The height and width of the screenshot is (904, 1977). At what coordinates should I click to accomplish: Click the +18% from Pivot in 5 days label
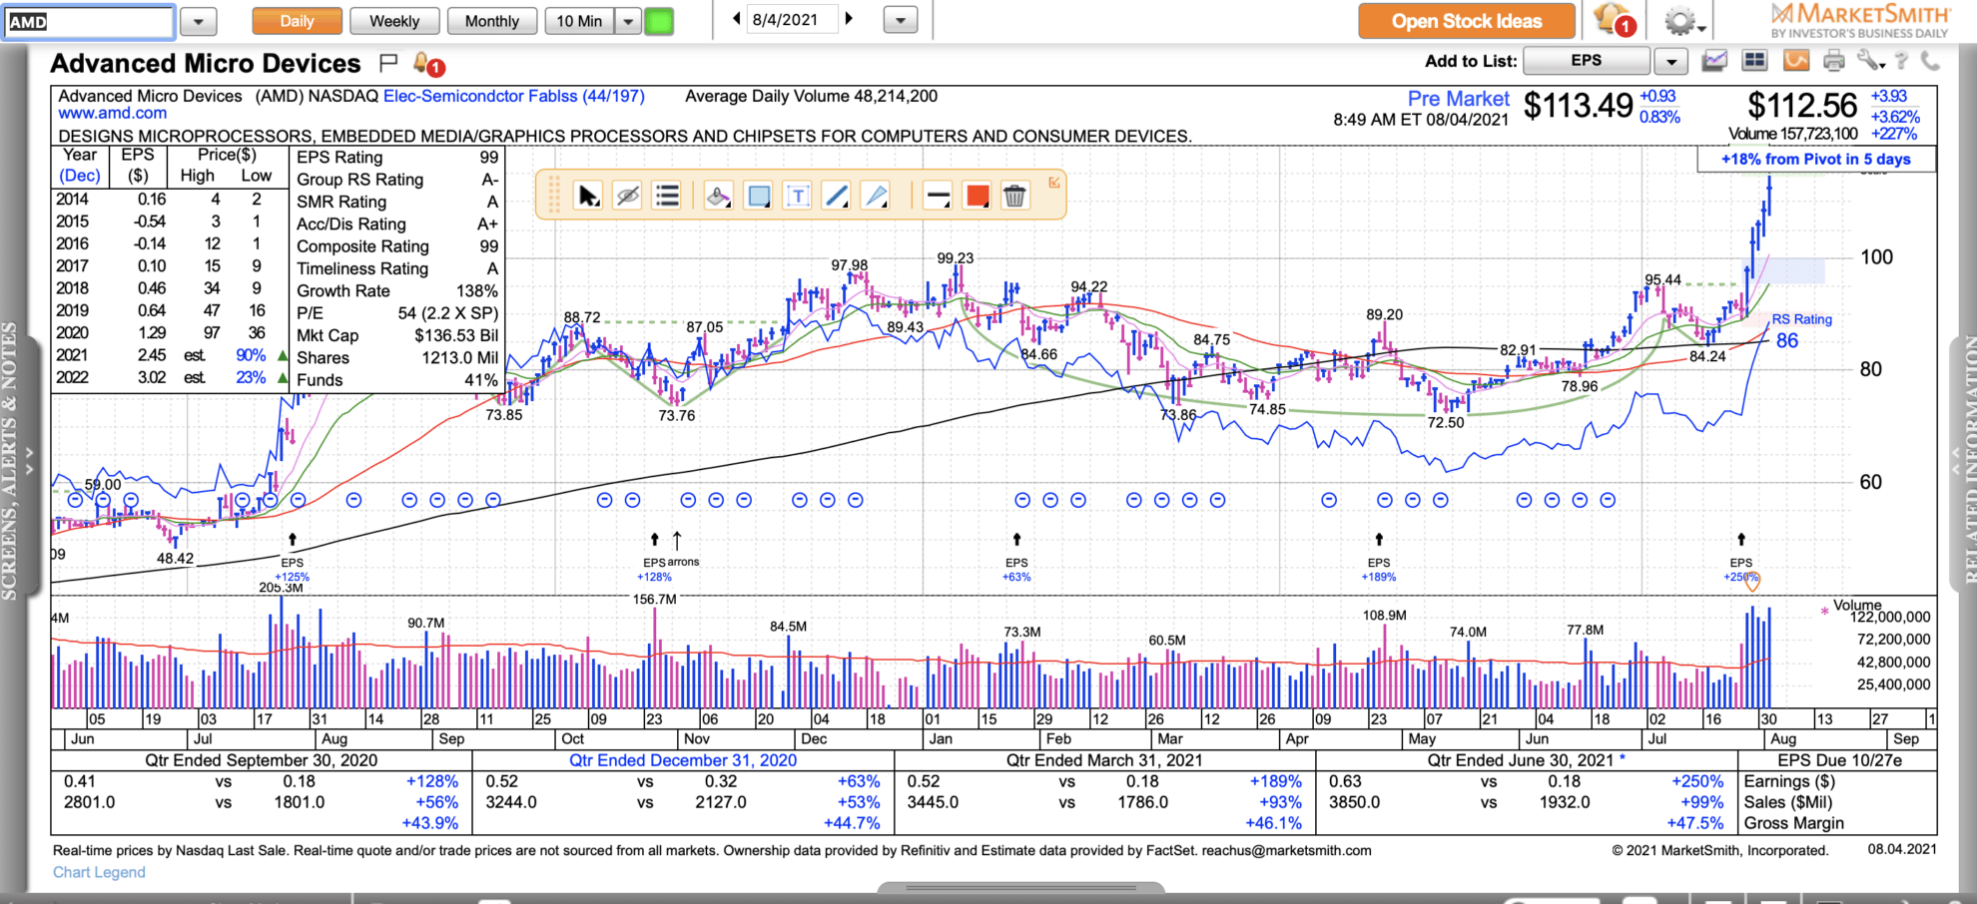coord(1816,160)
